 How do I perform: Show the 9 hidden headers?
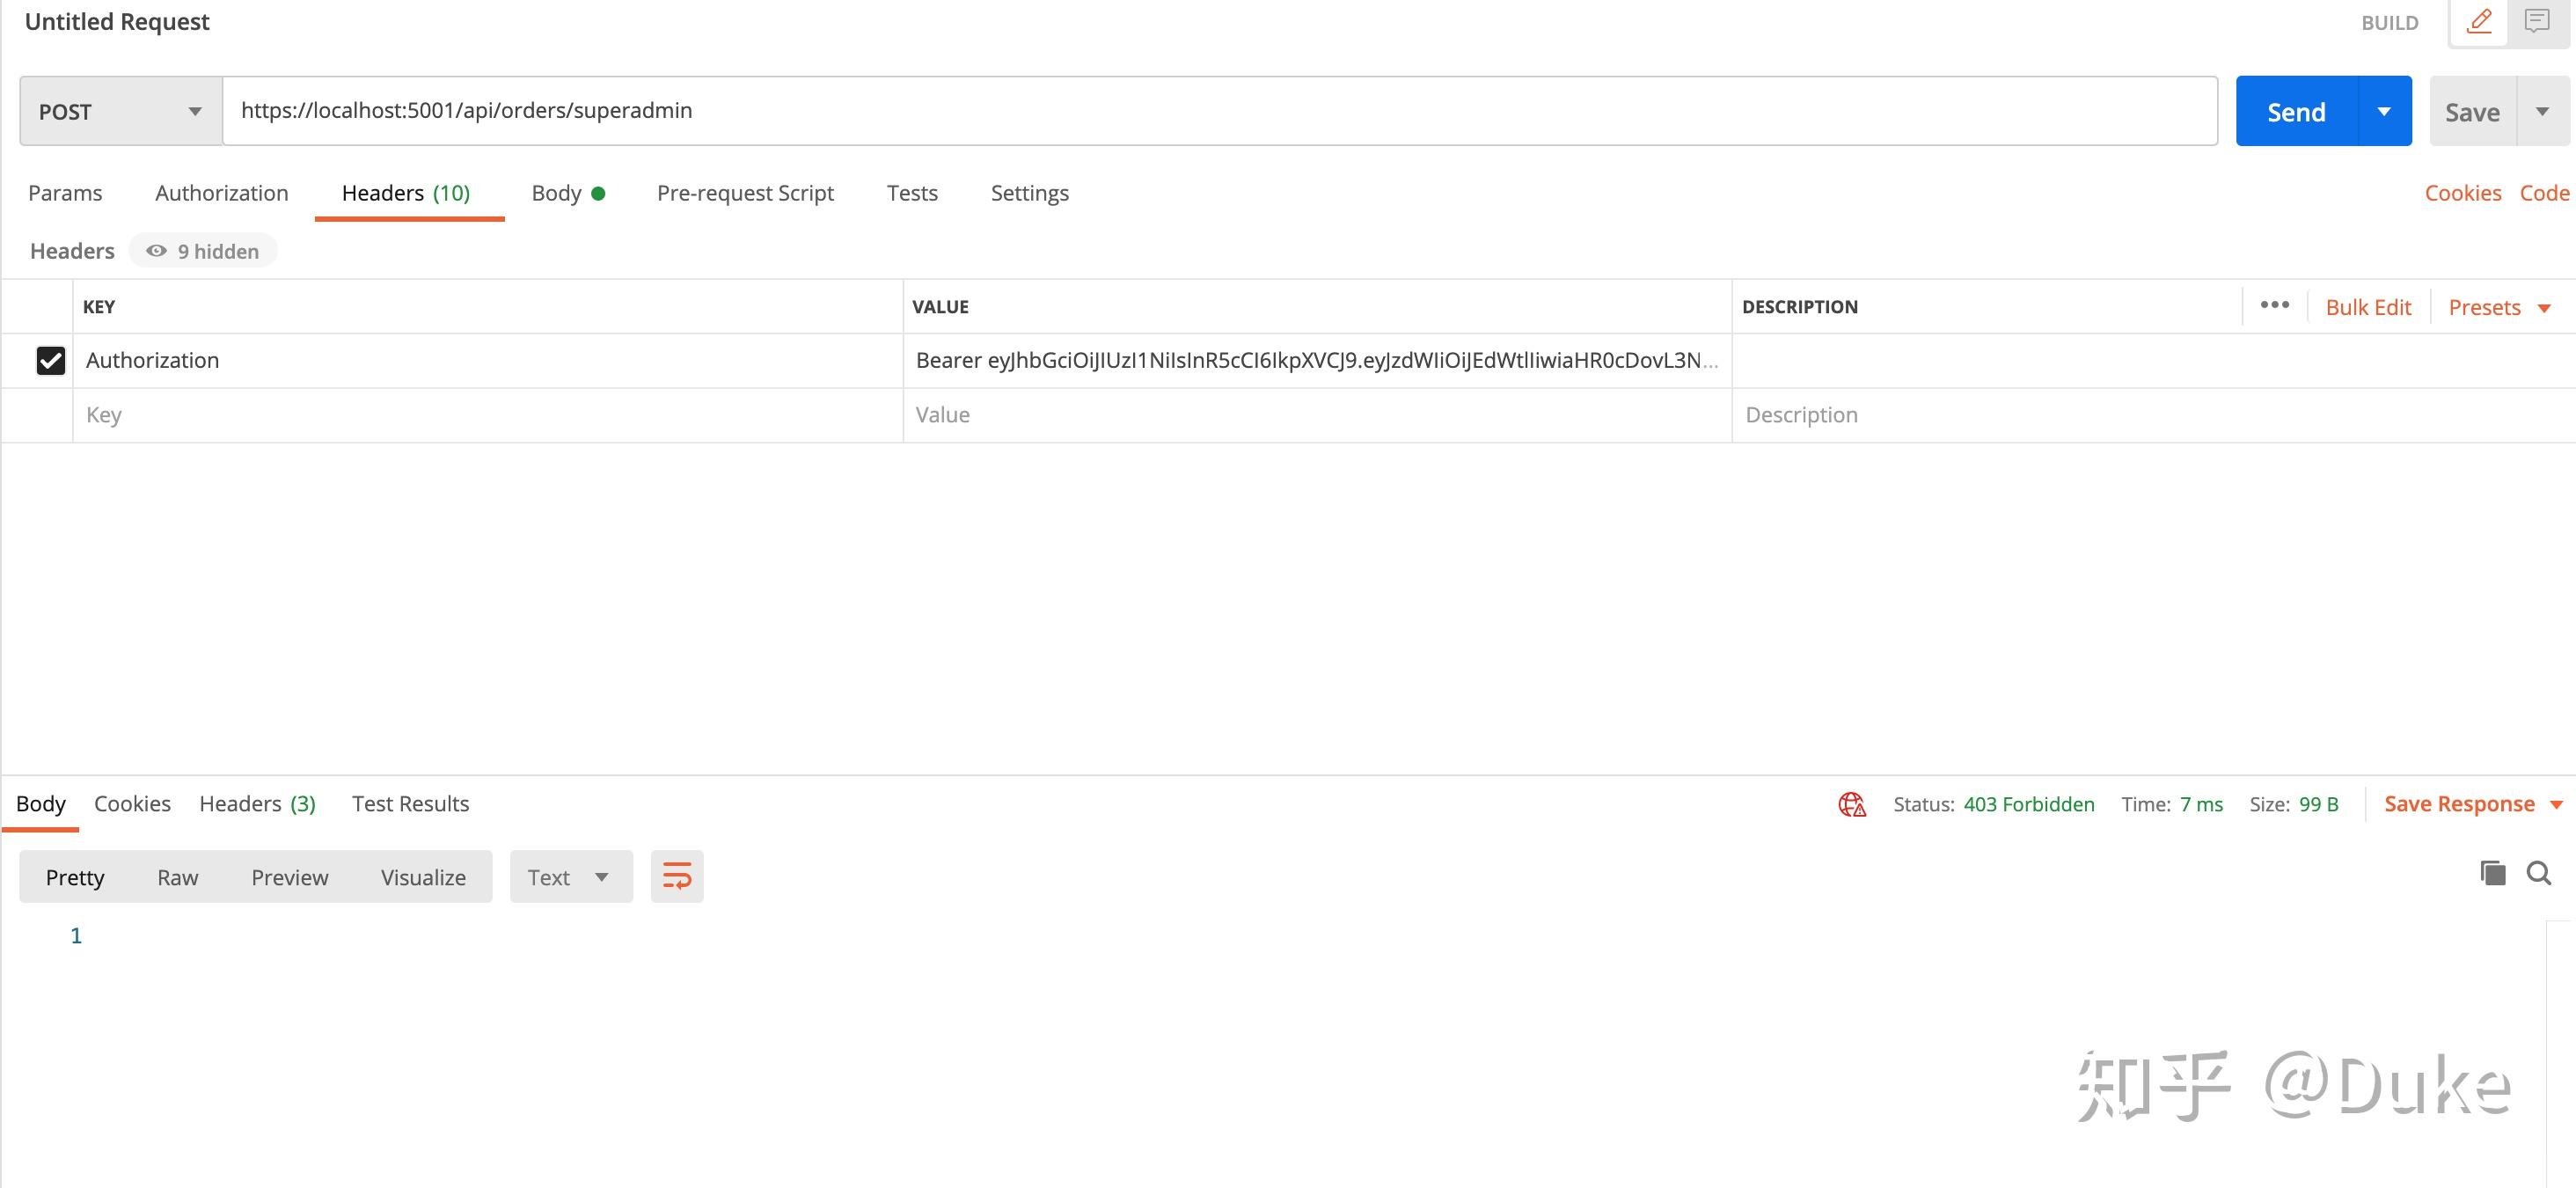(203, 251)
